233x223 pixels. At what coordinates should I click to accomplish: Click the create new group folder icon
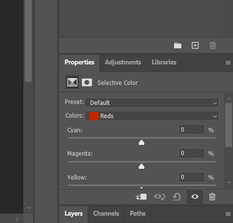click(177, 45)
